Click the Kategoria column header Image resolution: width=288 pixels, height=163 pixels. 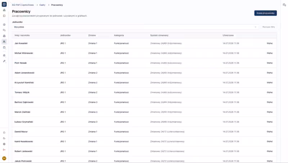click(x=119, y=35)
